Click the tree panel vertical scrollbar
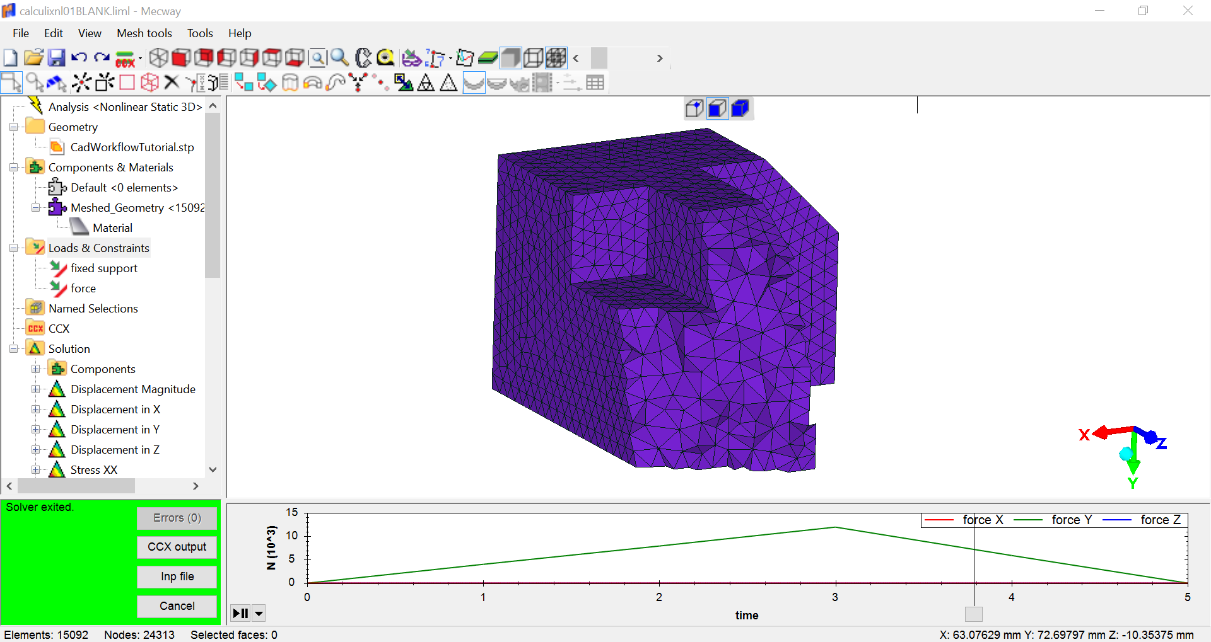This screenshot has height=642, width=1211. (x=213, y=195)
